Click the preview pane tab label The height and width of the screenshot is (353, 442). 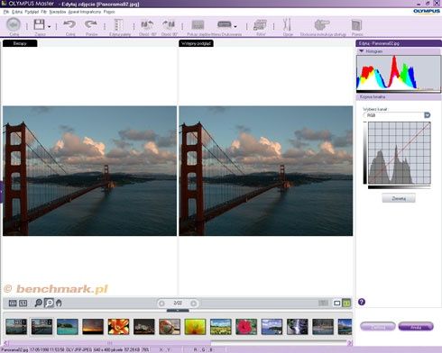pyautogui.click(x=196, y=43)
